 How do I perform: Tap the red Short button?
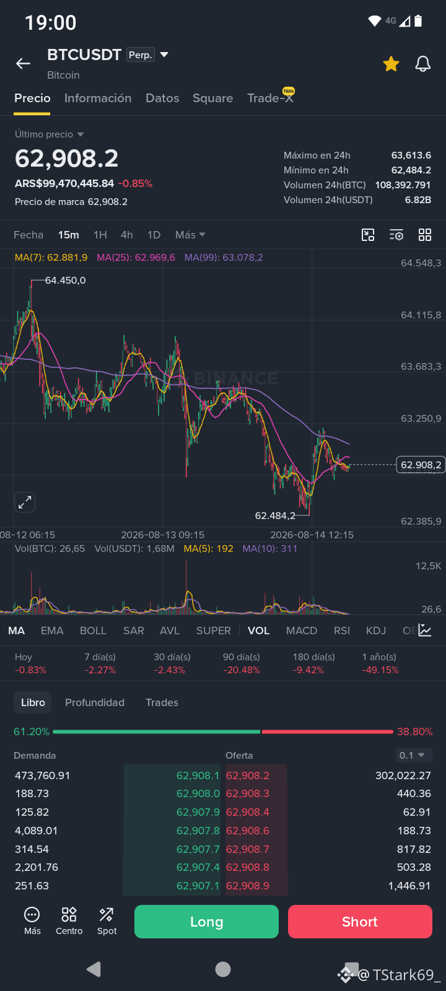[360, 922]
